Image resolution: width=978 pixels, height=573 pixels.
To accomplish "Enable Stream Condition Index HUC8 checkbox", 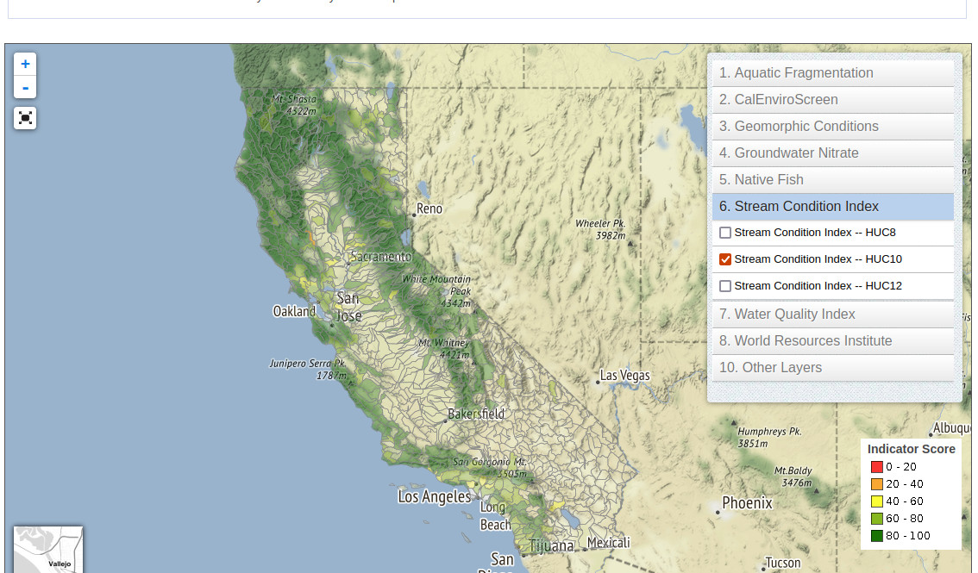I will point(725,233).
